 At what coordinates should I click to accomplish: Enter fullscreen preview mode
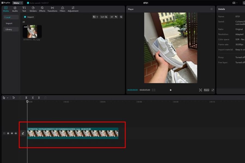(x=213, y=90)
